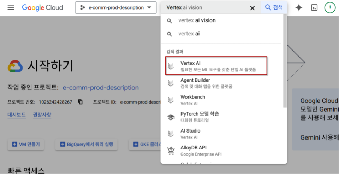Click the BigQuery에서 쿼리 실행 button
Viewport: 339px width, 176px height.
(86, 145)
